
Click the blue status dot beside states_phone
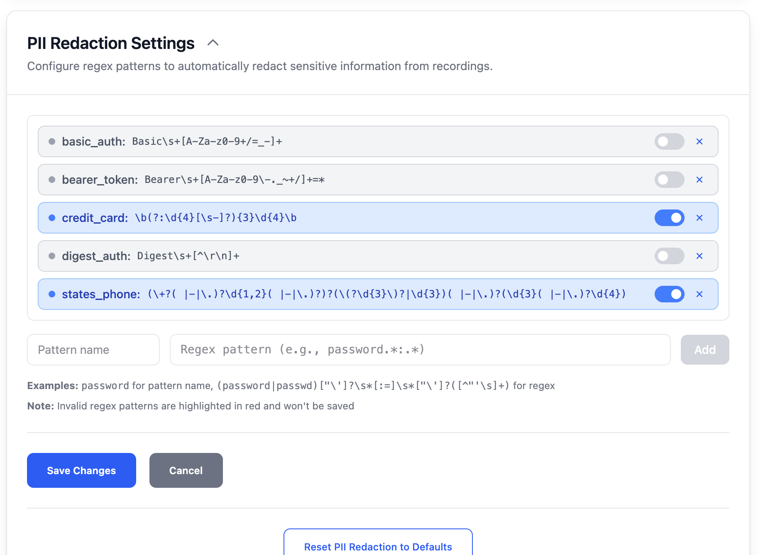point(52,294)
